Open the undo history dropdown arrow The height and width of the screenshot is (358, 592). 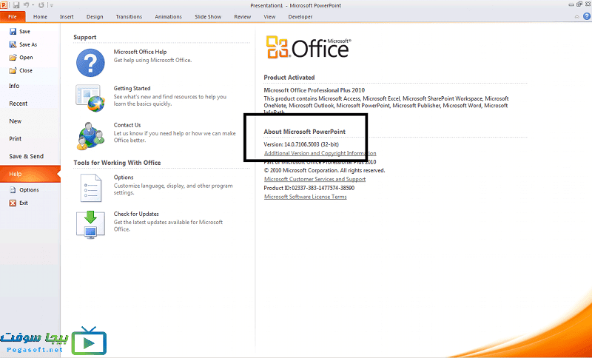(x=33, y=5)
